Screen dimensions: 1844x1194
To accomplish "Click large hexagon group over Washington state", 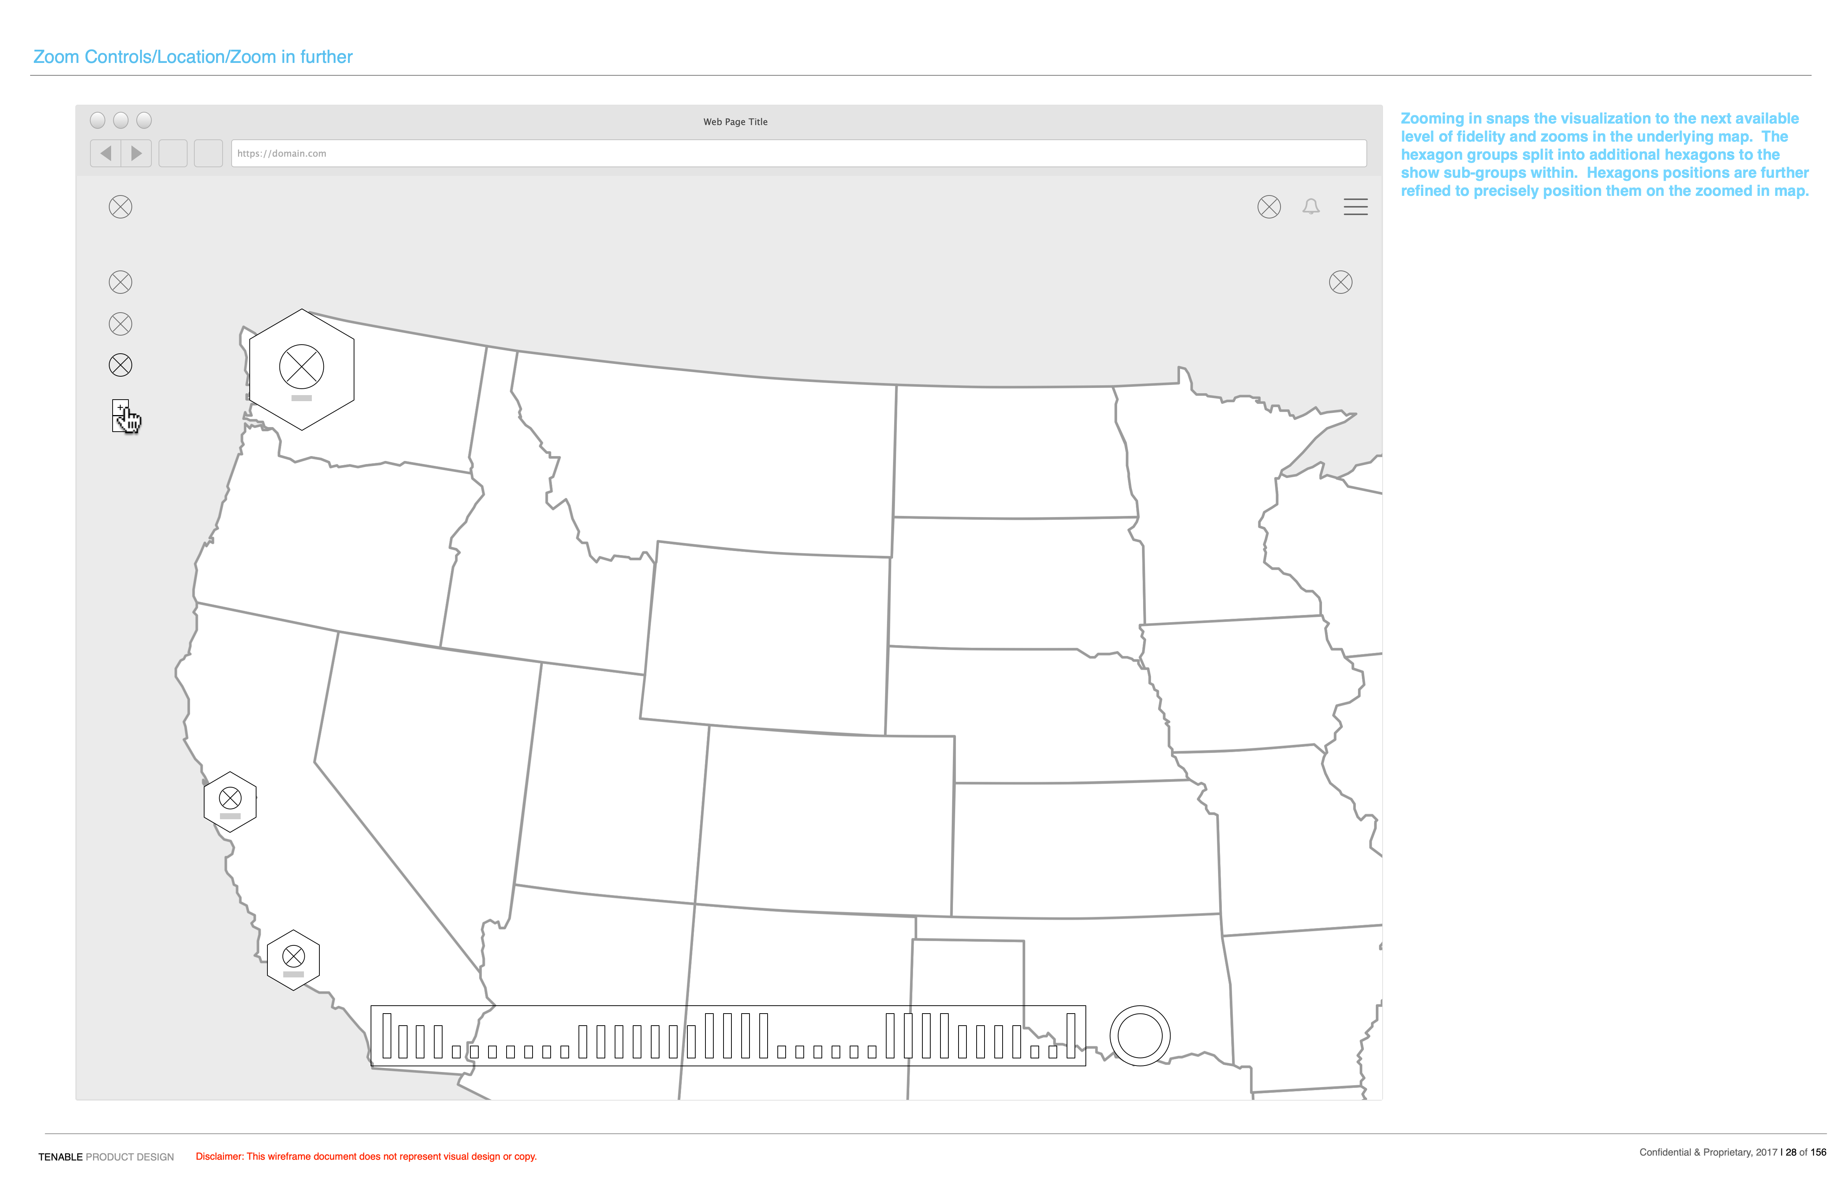I will (x=301, y=369).
